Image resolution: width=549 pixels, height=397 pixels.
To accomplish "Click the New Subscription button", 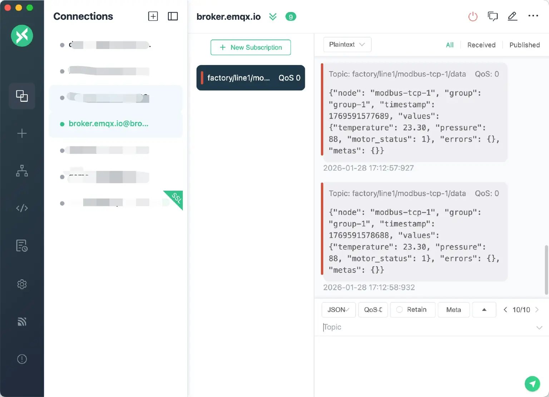I will click(x=251, y=47).
